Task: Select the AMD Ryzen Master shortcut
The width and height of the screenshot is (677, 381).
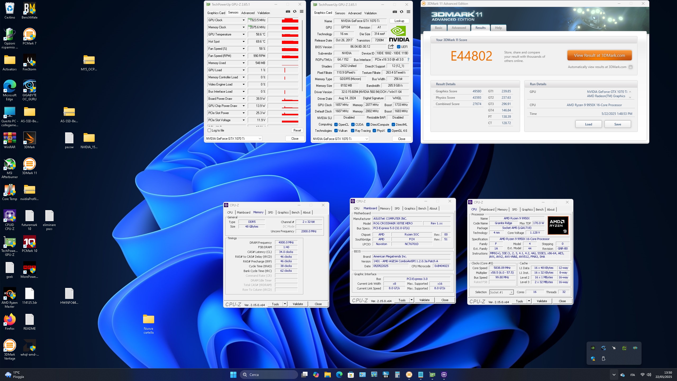Action: 10,298
